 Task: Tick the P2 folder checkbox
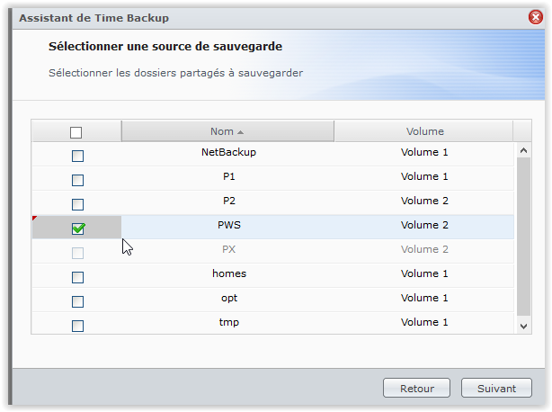pyautogui.click(x=77, y=204)
